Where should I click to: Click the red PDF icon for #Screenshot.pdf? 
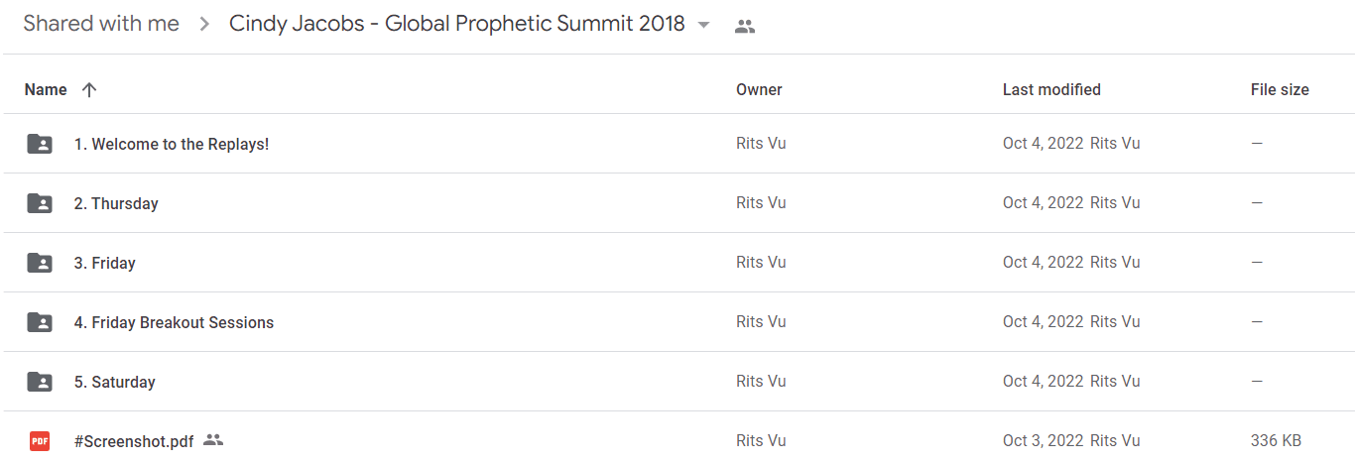(40, 441)
